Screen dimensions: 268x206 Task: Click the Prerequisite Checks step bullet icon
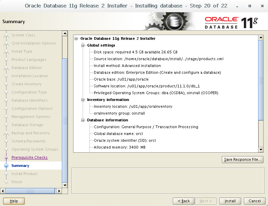[6, 157]
